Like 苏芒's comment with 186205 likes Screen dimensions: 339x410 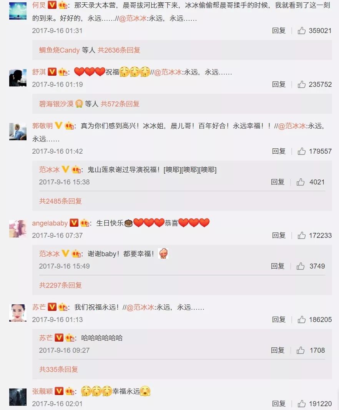pyautogui.click(x=302, y=320)
